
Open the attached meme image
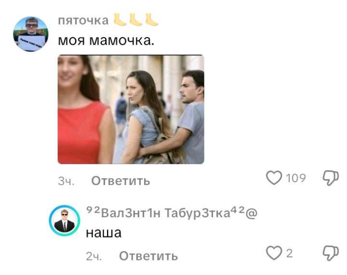click(131, 109)
